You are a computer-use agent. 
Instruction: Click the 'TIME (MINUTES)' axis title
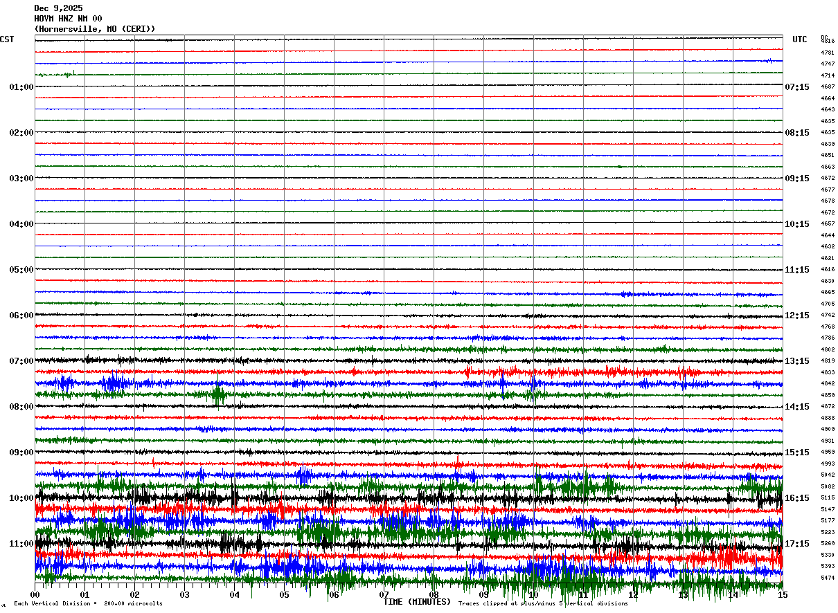point(417,602)
